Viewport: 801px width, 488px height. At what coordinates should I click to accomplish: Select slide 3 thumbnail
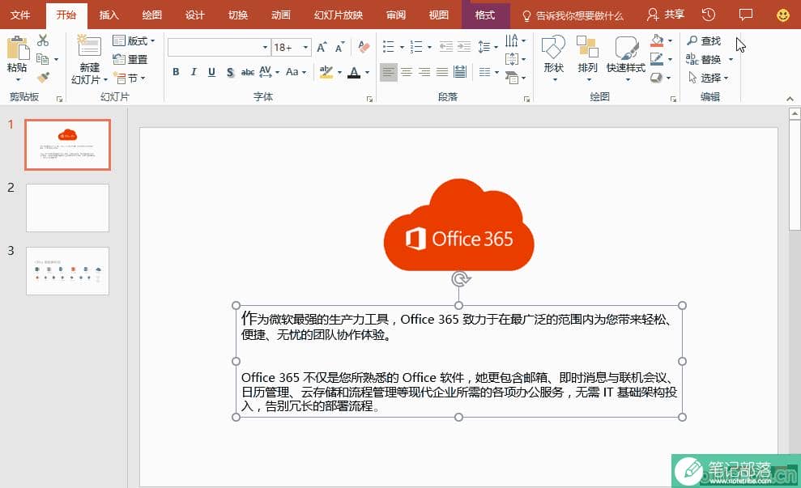tap(67, 271)
